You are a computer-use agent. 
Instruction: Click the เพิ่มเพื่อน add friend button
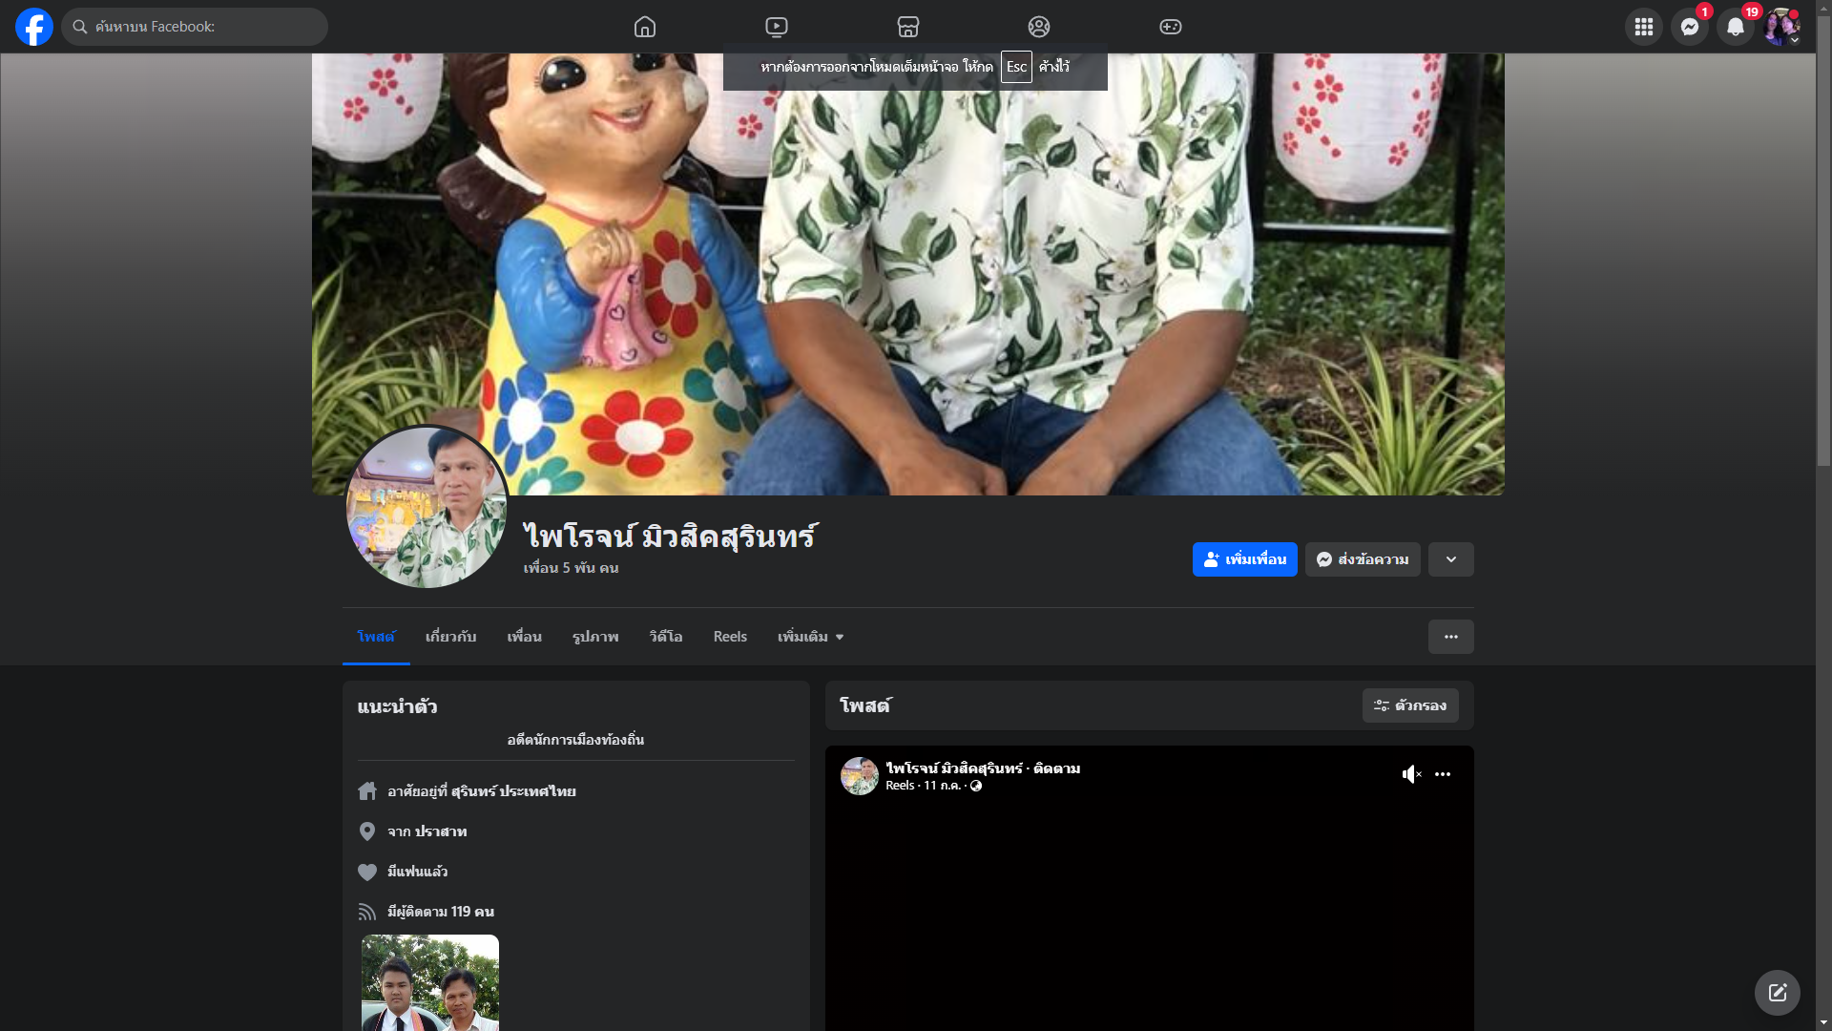pyautogui.click(x=1245, y=559)
